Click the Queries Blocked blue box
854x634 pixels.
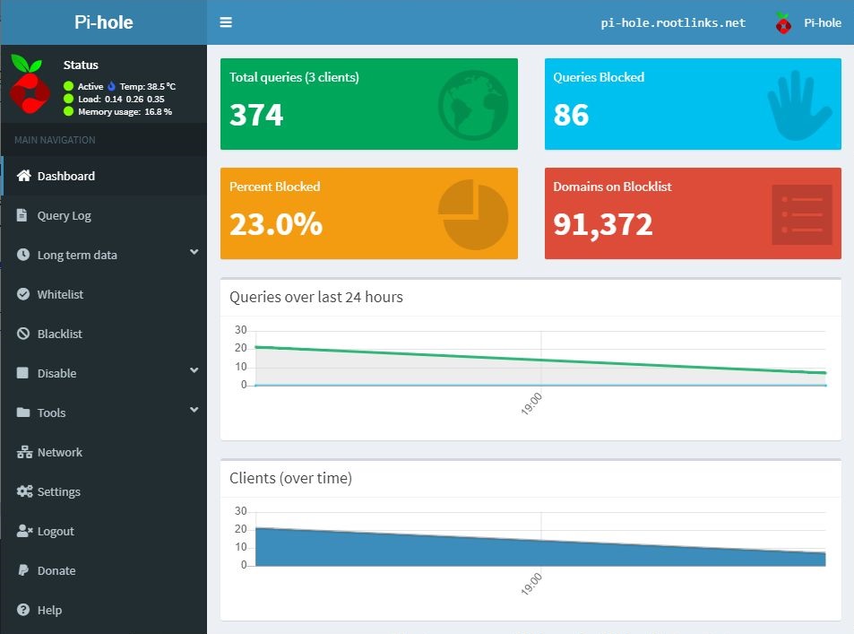[692, 104]
